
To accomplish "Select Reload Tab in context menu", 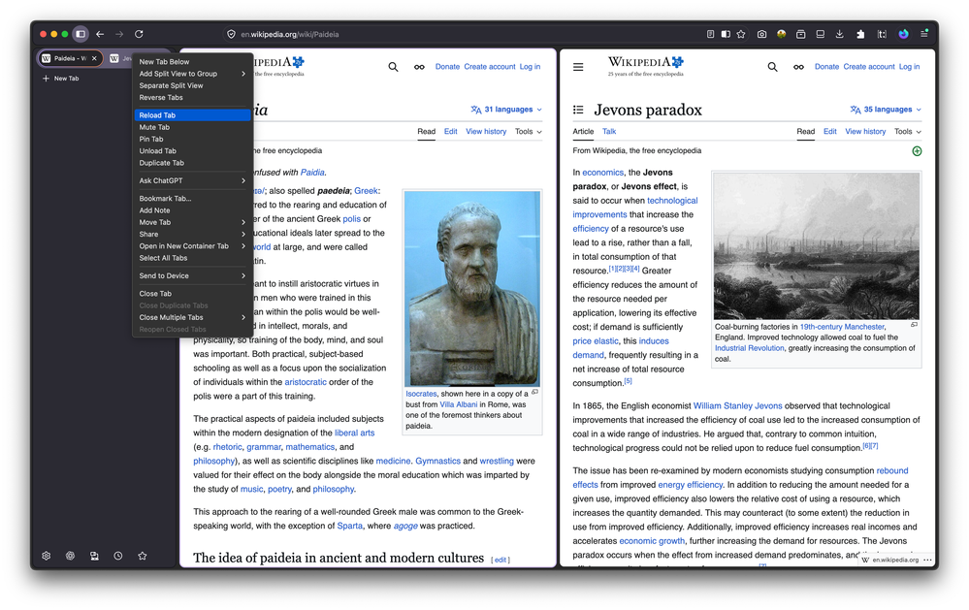I will pyautogui.click(x=192, y=115).
